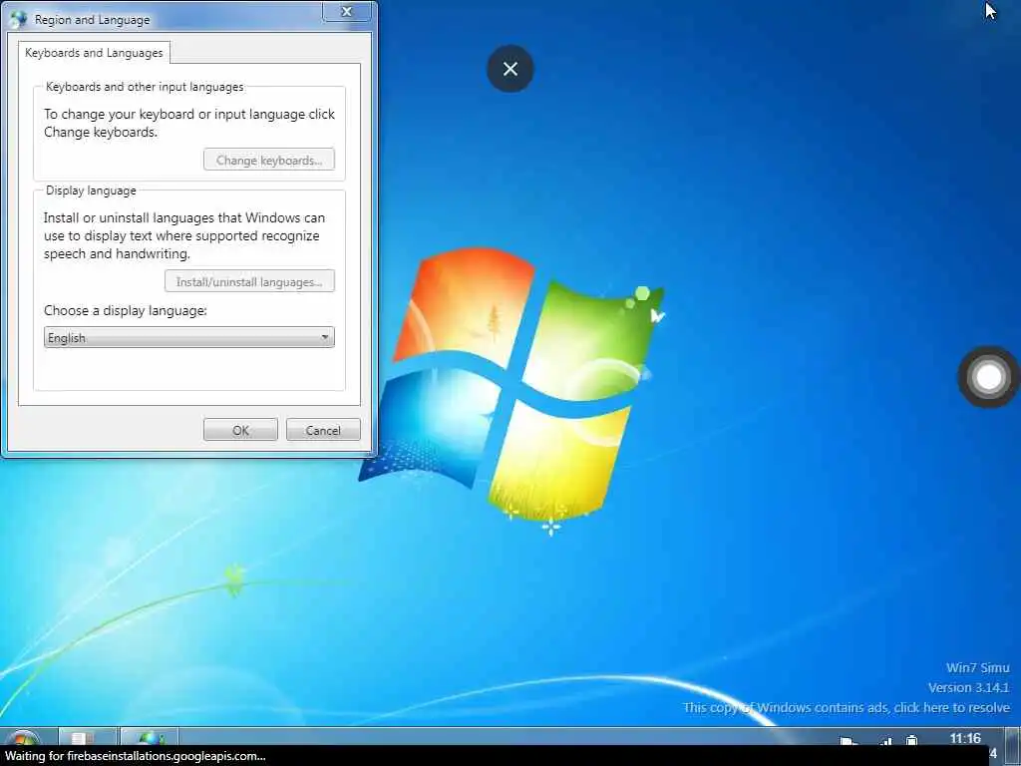The image size is (1021, 766).
Task: Click the 'Waiting for firebaseinstallations.googleapis.com...' status text
Action: 135,756
